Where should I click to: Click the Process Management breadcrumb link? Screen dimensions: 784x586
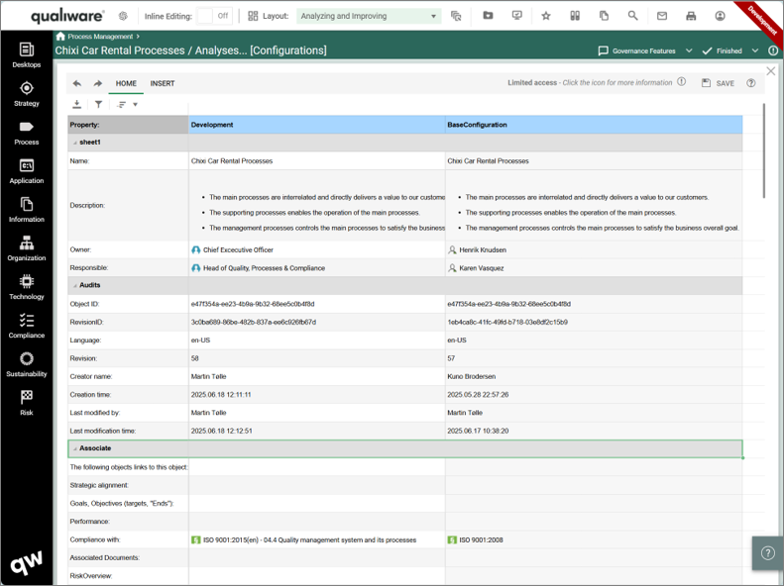point(100,37)
